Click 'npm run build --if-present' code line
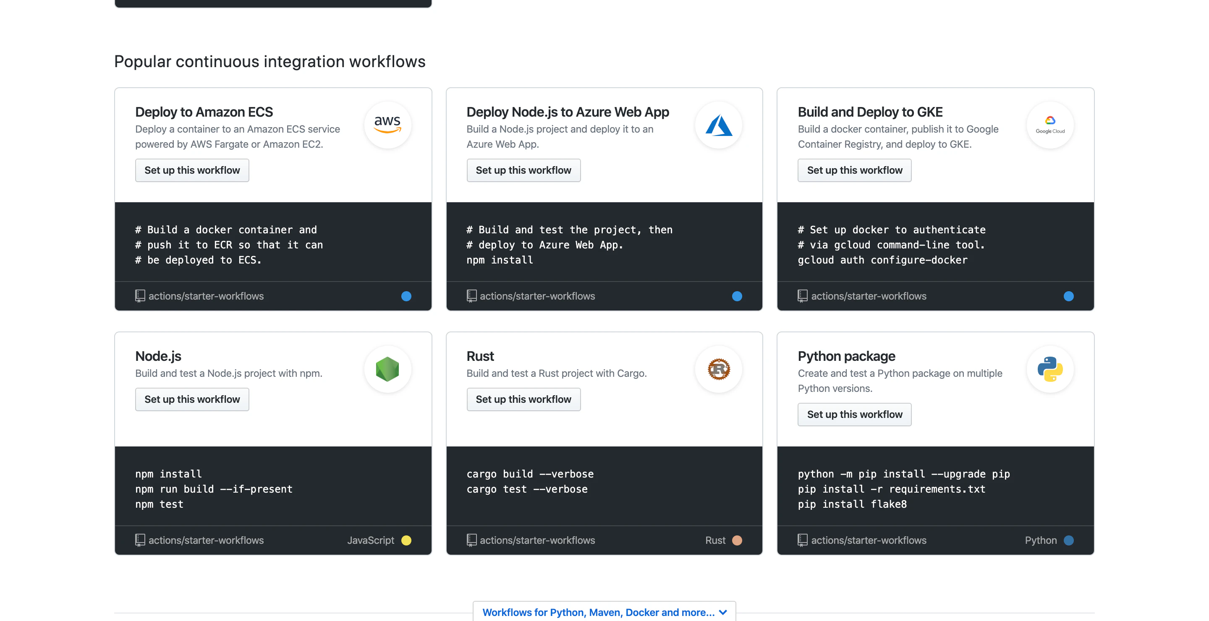 (214, 489)
